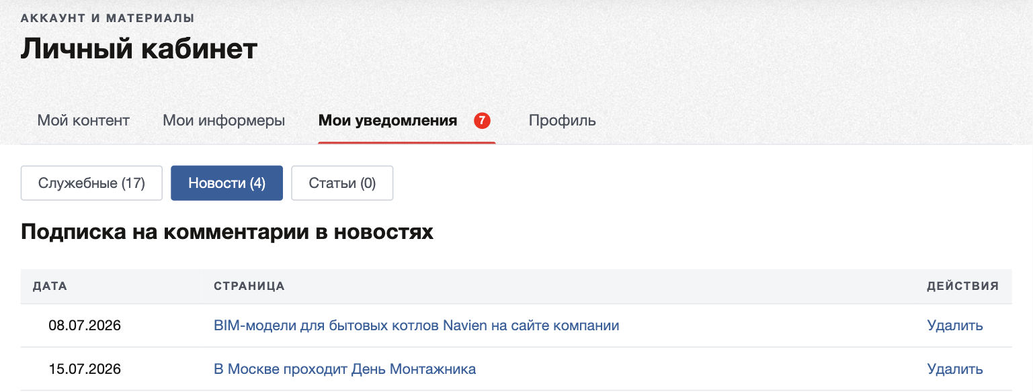1033x392 pixels.
Task: Click the date 15.07.2026
Action: pos(85,369)
